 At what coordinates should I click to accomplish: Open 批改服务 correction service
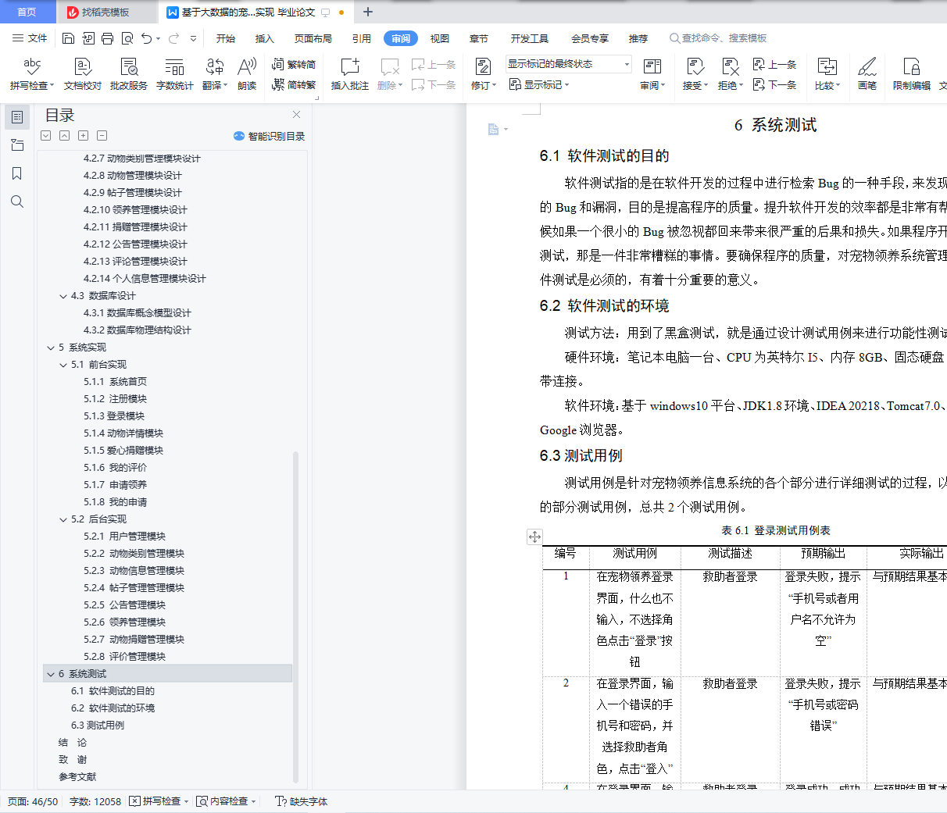129,74
